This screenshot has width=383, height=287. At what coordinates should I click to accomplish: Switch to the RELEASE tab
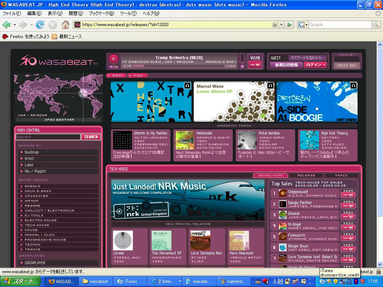click(306, 175)
